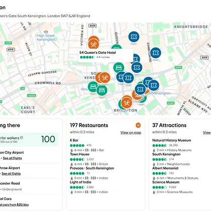Screen dimensions: 211x211
Task: Click the rating bubbles in the hotel popup
Action: (x=87, y=57)
